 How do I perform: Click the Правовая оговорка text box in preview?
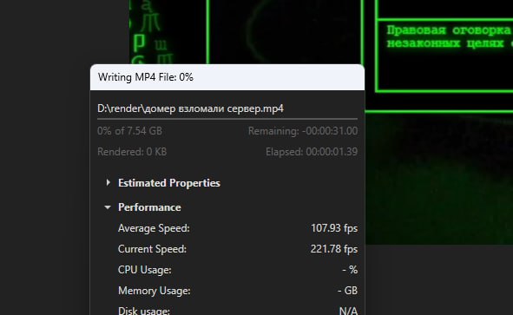(x=444, y=56)
